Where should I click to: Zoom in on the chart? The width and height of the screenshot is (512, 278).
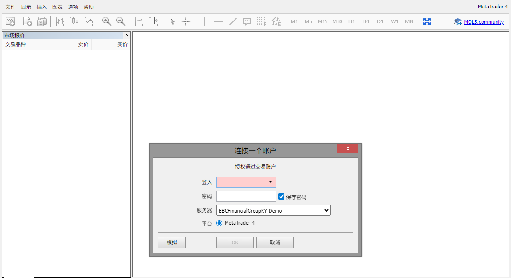coord(107,21)
